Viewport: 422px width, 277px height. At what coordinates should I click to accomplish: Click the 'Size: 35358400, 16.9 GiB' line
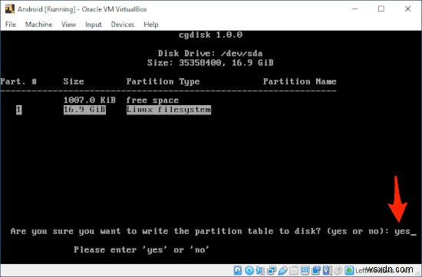pos(210,63)
